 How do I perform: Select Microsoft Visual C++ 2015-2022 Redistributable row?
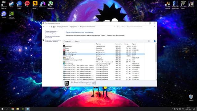coord(103,80)
